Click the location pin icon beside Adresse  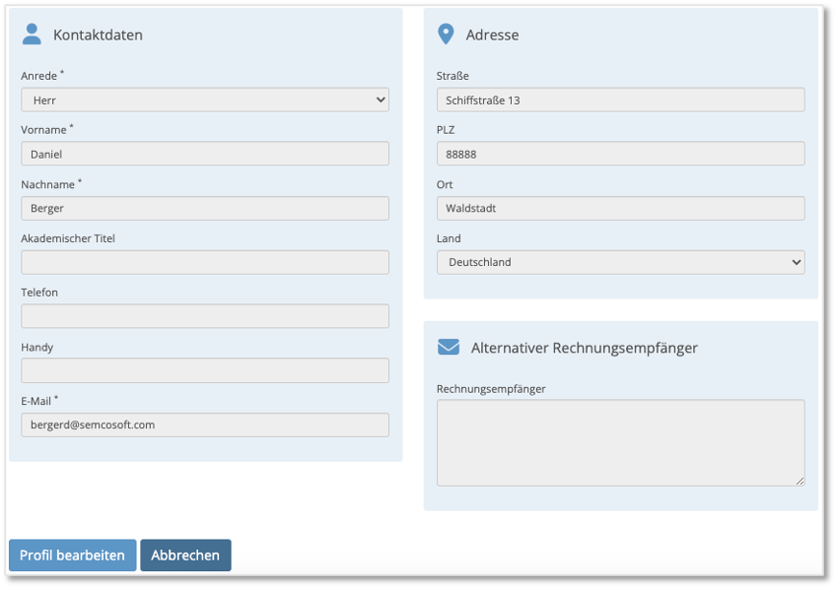(447, 33)
